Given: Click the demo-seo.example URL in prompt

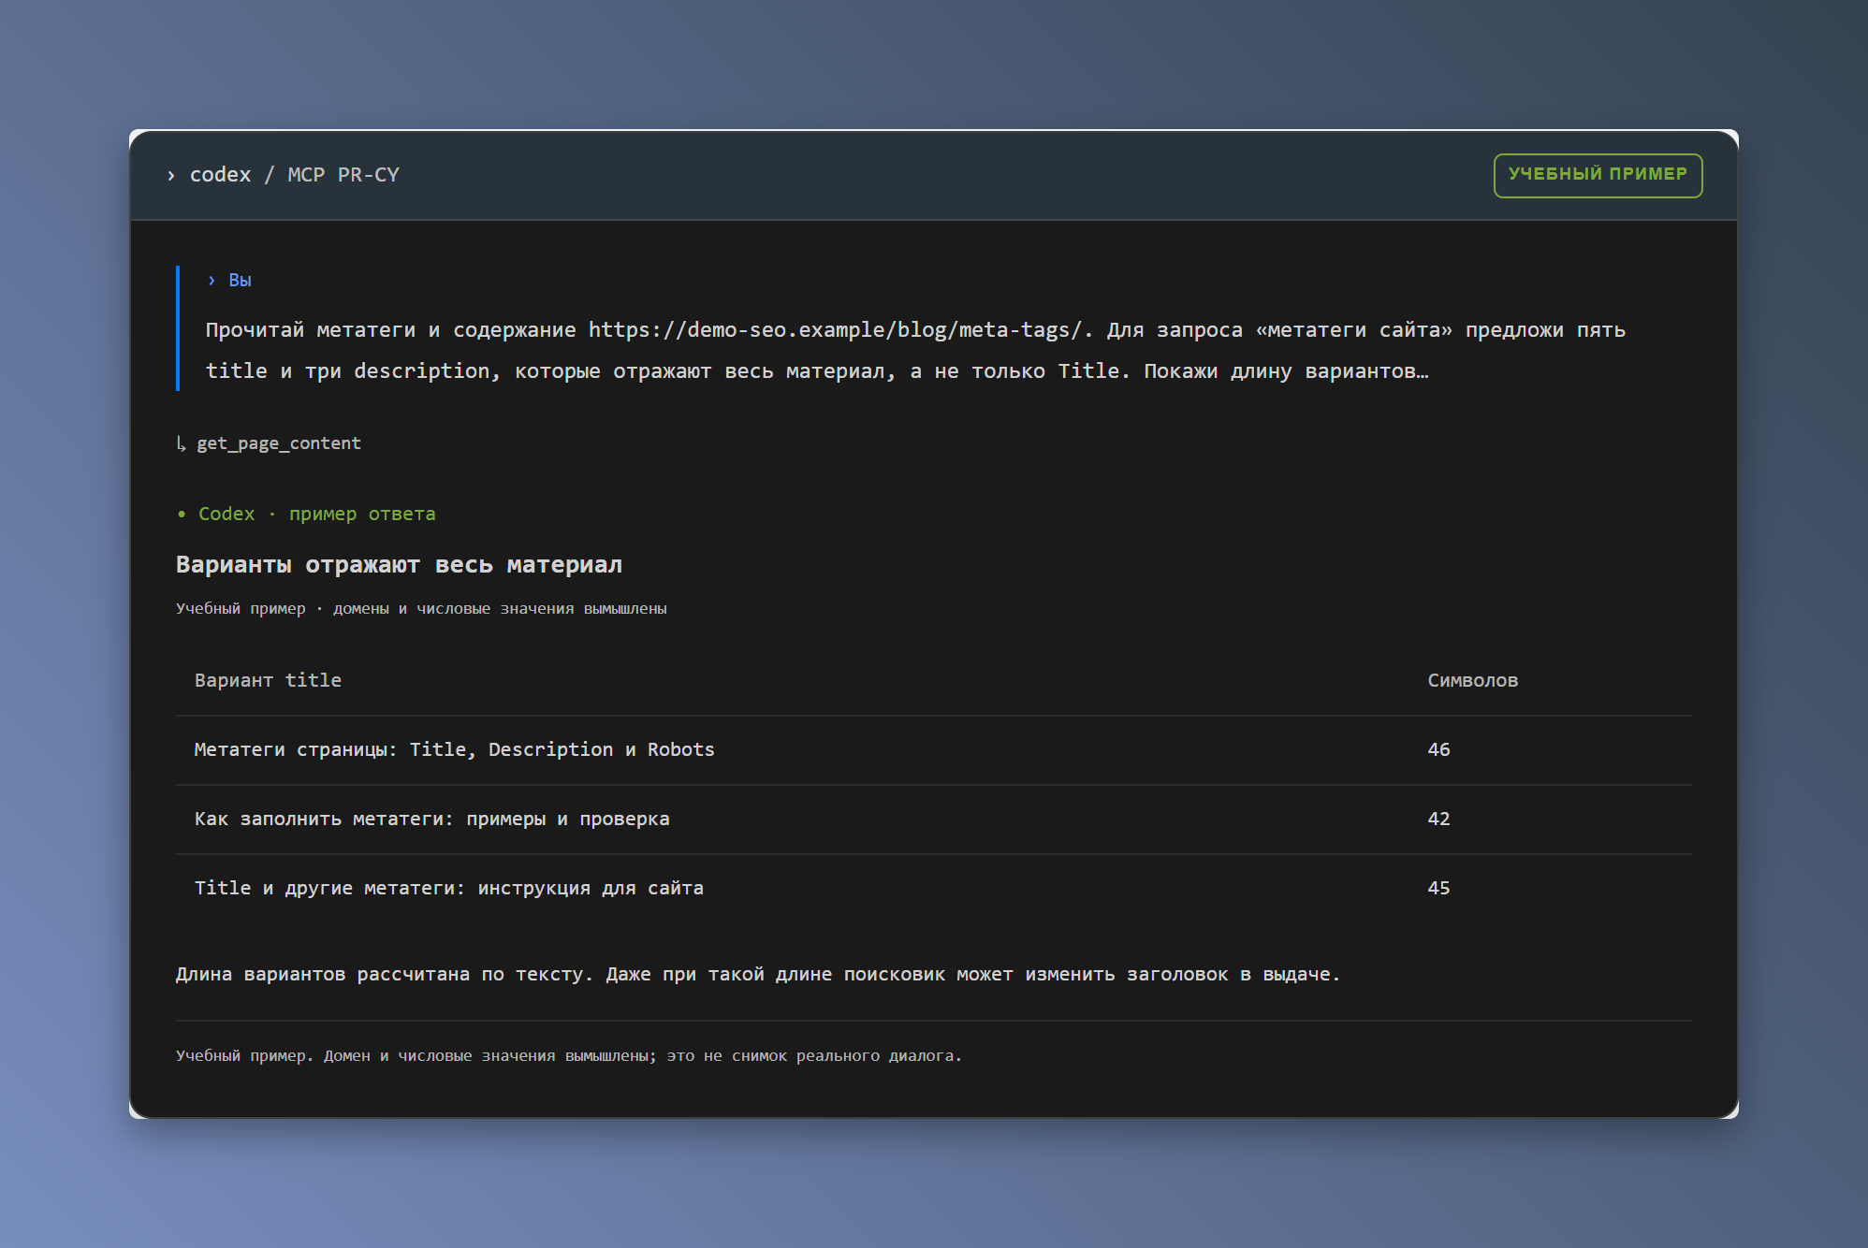Looking at the screenshot, I should click(835, 330).
